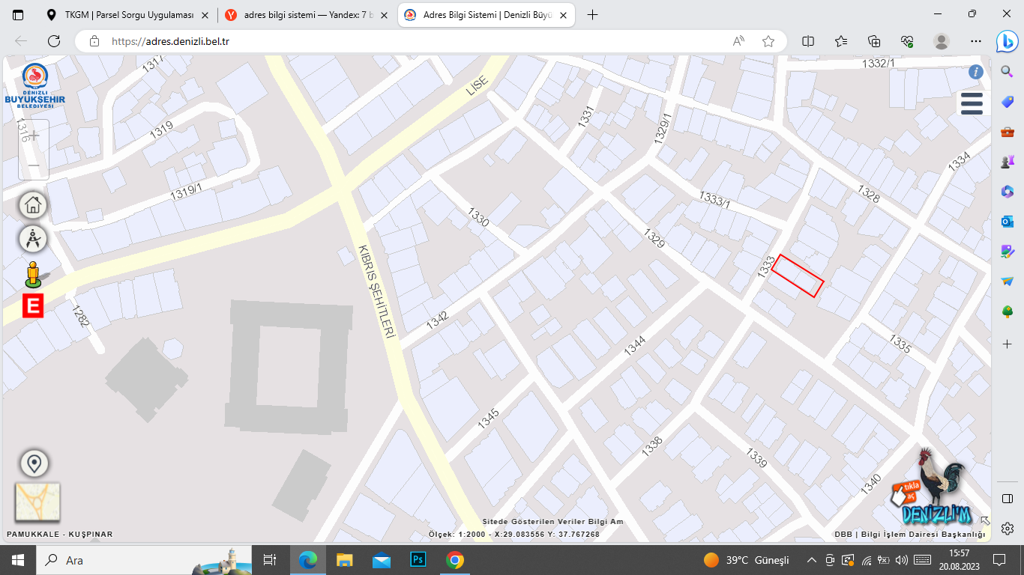Screen dimensions: 1024x575
Task: Click the red highlighted parcel outline
Action: coord(798,276)
